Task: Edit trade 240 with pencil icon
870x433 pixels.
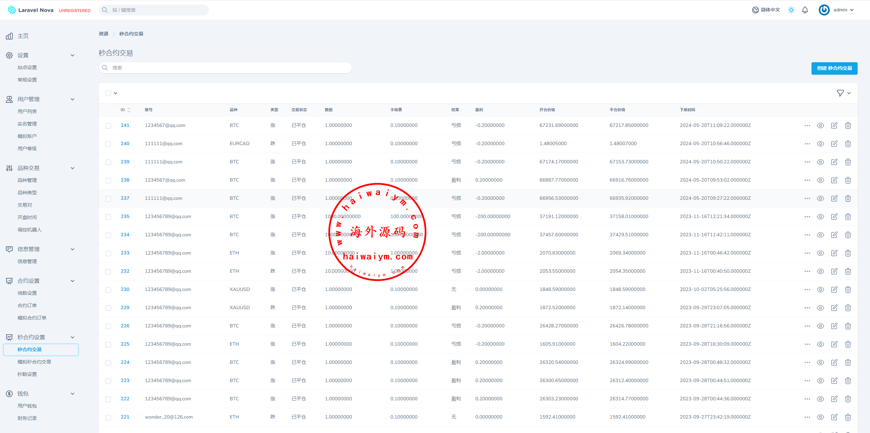Action: click(x=834, y=144)
